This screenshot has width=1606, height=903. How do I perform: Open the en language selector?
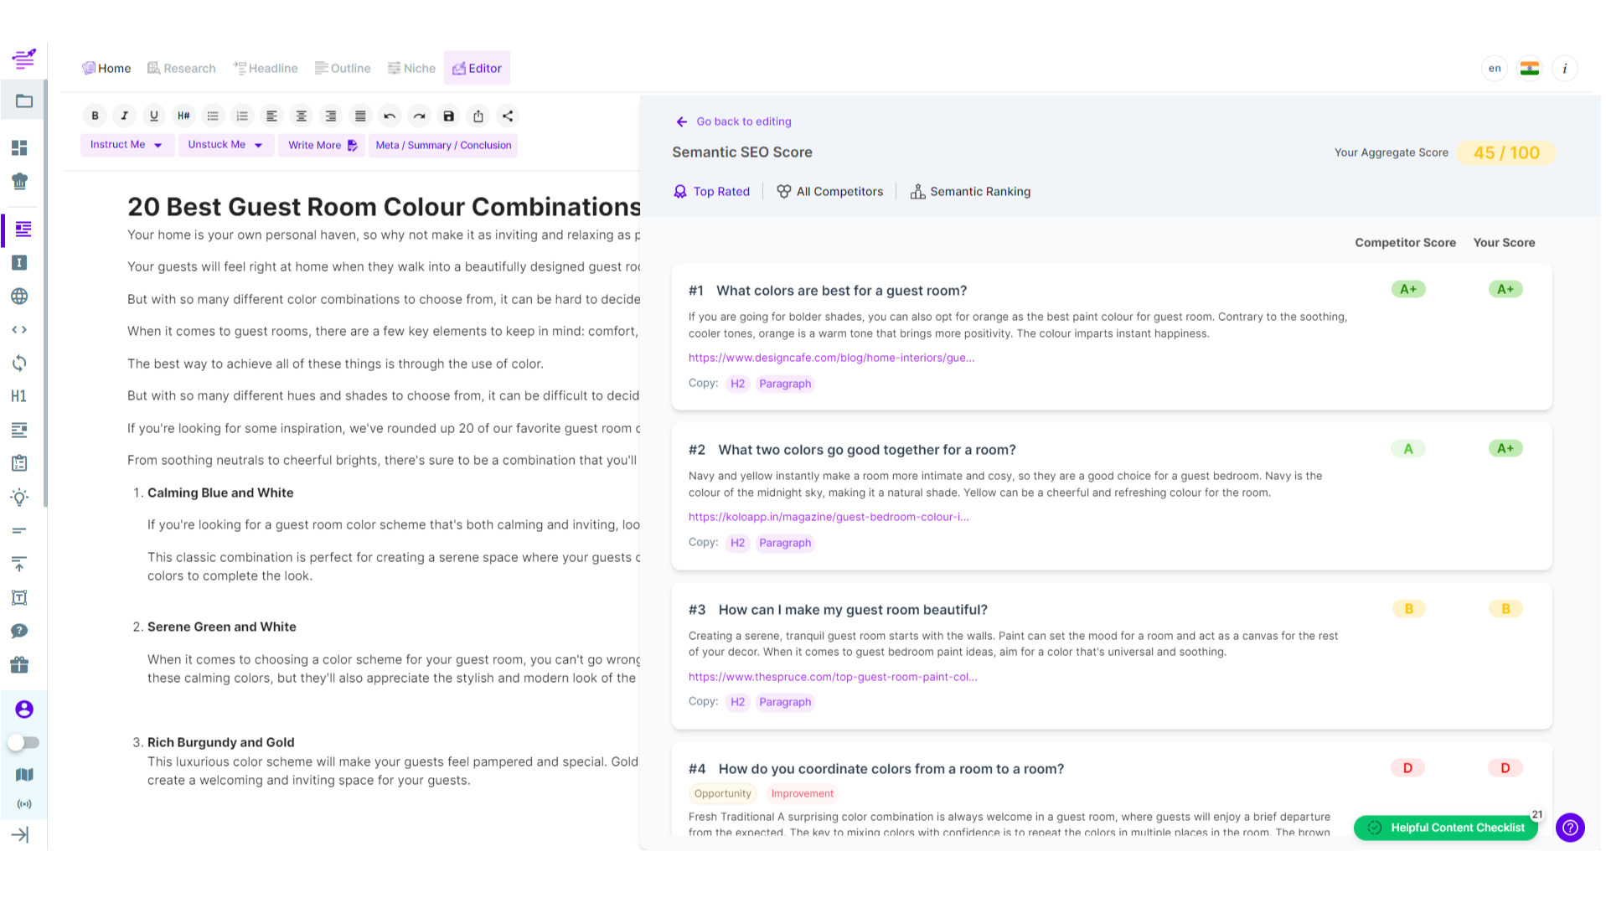pos(1494,68)
